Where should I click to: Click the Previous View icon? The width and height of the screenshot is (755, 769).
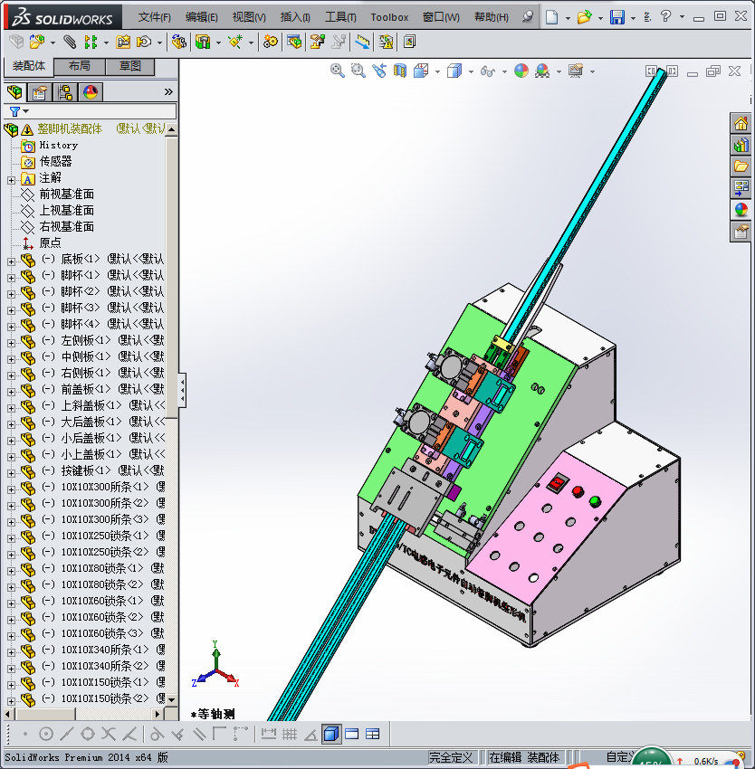(379, 71)
